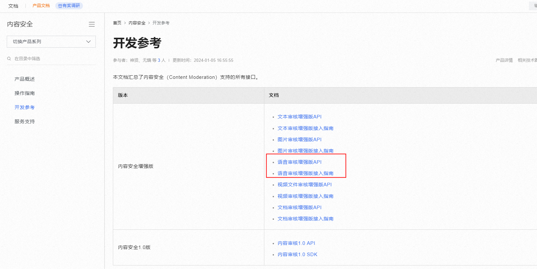The height and width of the screenshot is (269, 537).
Task: Open the 视频审核增强版接入指南 link
Action: pos(305,196)
